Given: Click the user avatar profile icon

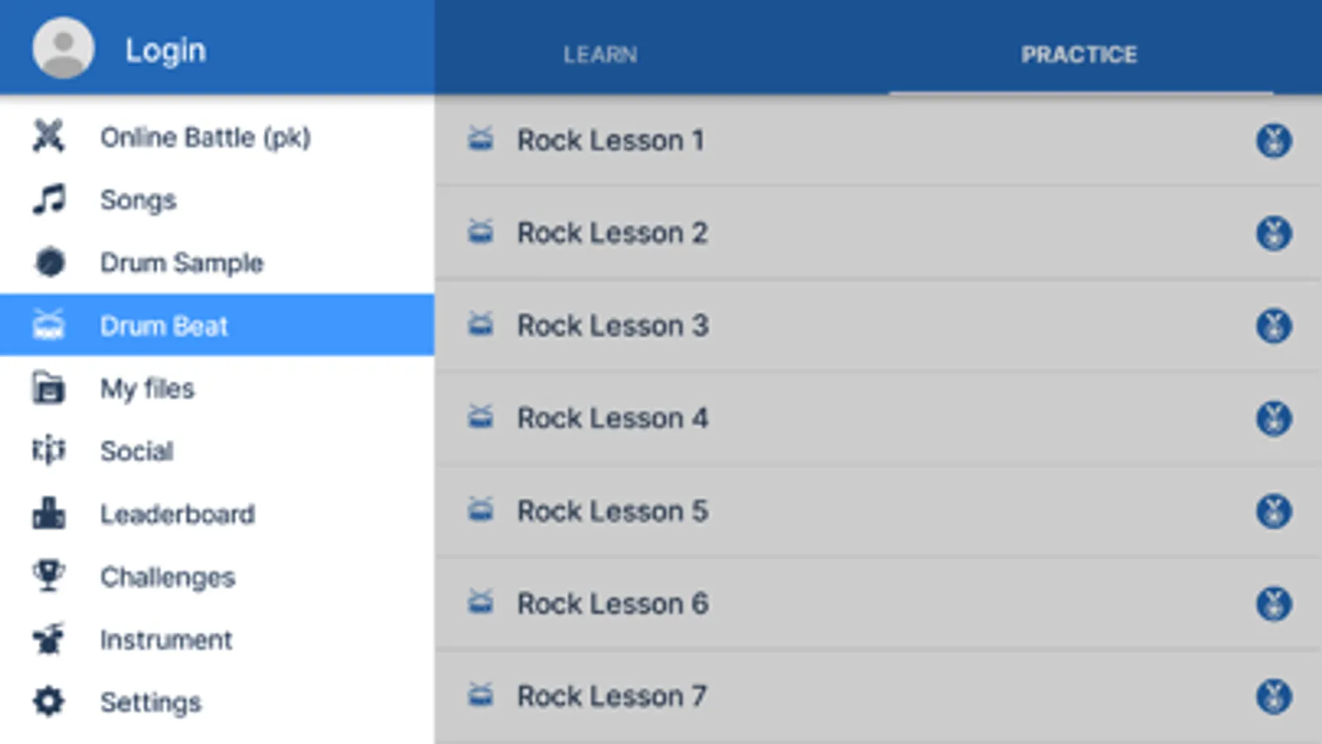Looking at the screenshot, I should [63, 49].
